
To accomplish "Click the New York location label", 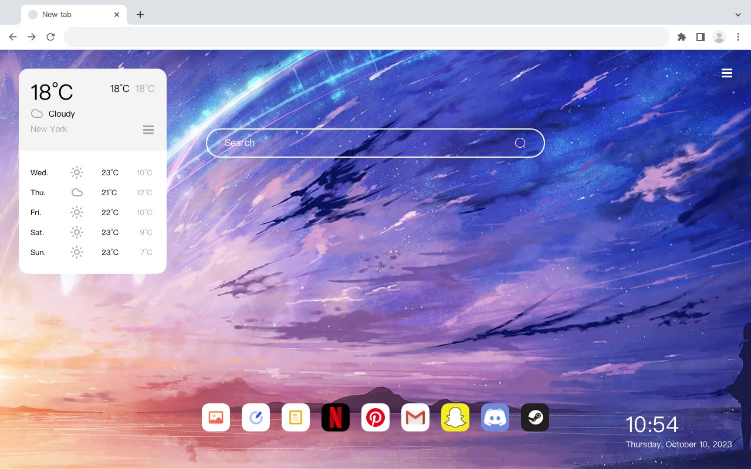I will pos(49,129).
